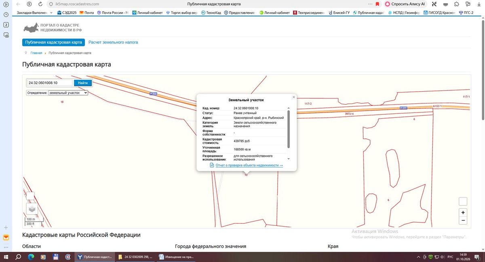Click the browser address bar URL
The height and width of the screenshot is (262, 485).
point(77,4)
